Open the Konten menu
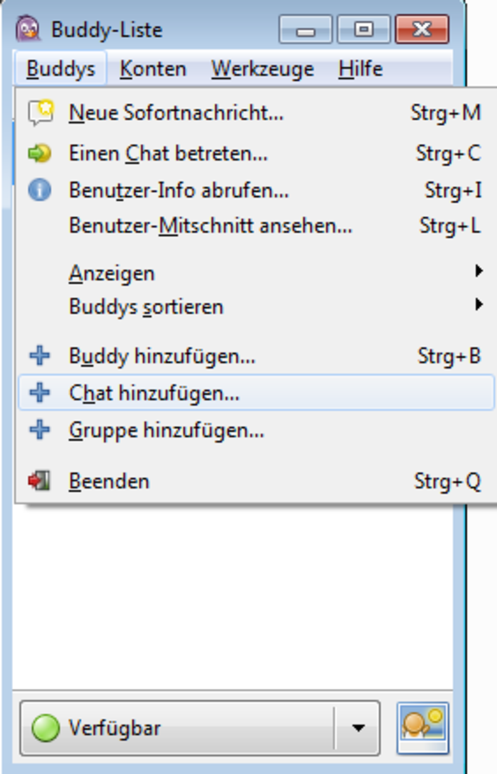The height and width of the screenshot is (774, 497). (153, 69)
